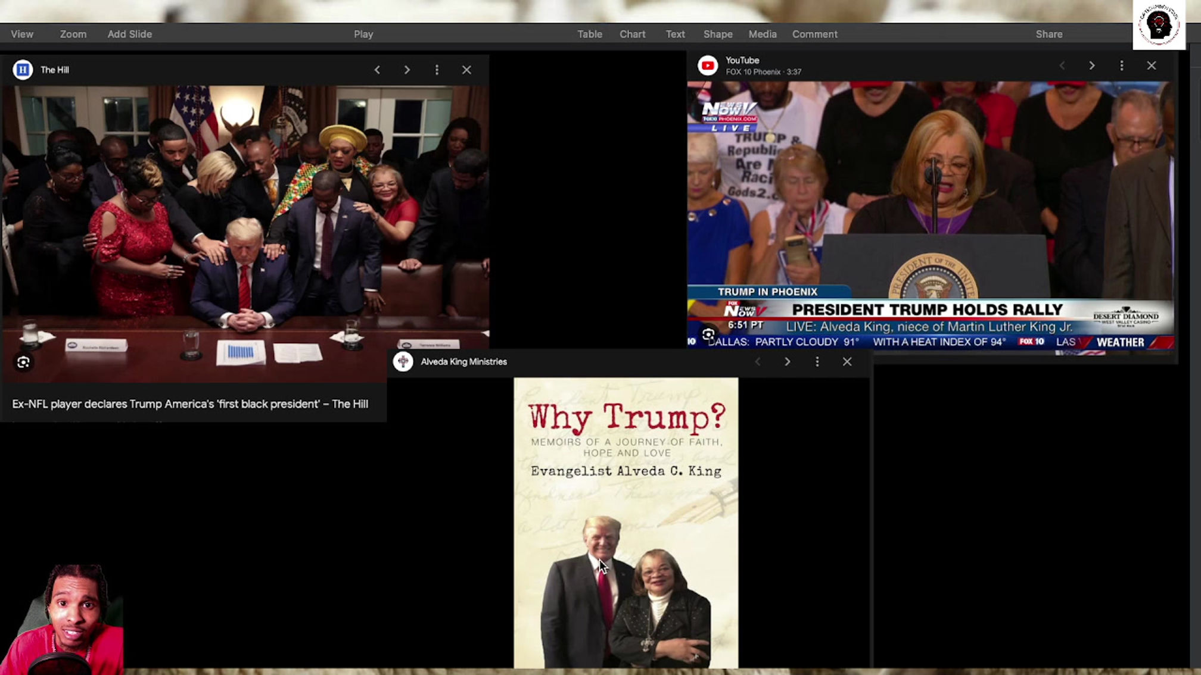This screenshot has width=1201, height=675.
Task: Add a Text box from toolbar
Action: (675, 35)
